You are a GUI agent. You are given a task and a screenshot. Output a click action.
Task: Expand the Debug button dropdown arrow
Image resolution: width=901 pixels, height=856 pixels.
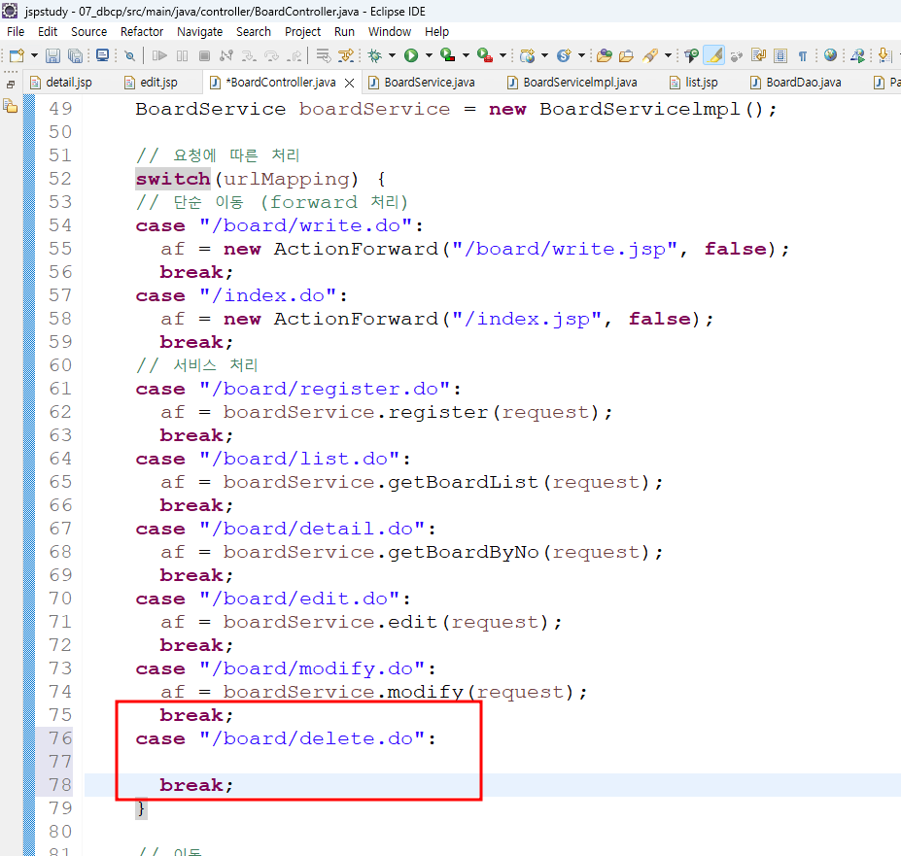[x=392, y=55]
